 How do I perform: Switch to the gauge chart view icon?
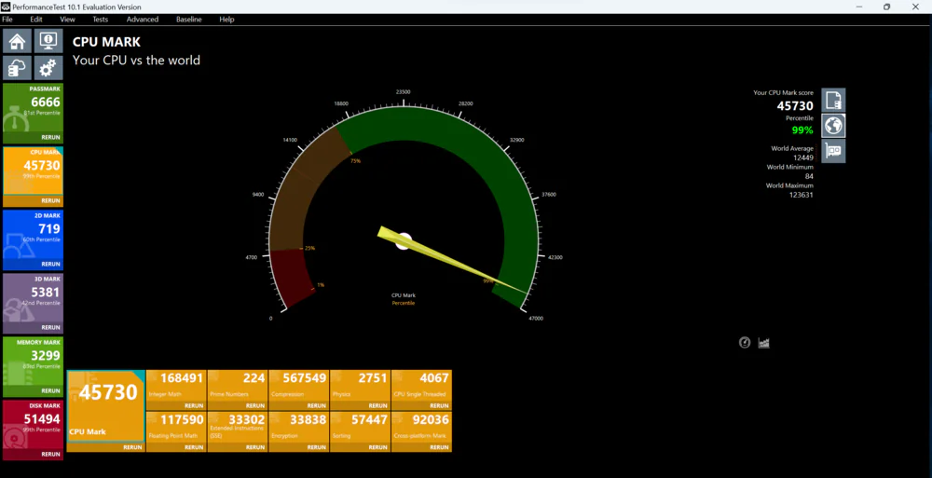click(x=744, y=343)
